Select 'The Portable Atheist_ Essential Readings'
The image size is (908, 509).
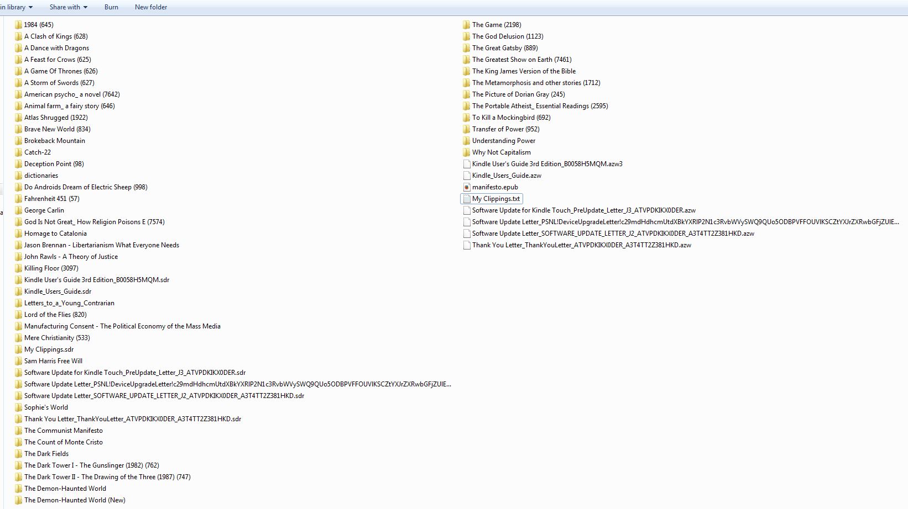[x=540, y=106]
